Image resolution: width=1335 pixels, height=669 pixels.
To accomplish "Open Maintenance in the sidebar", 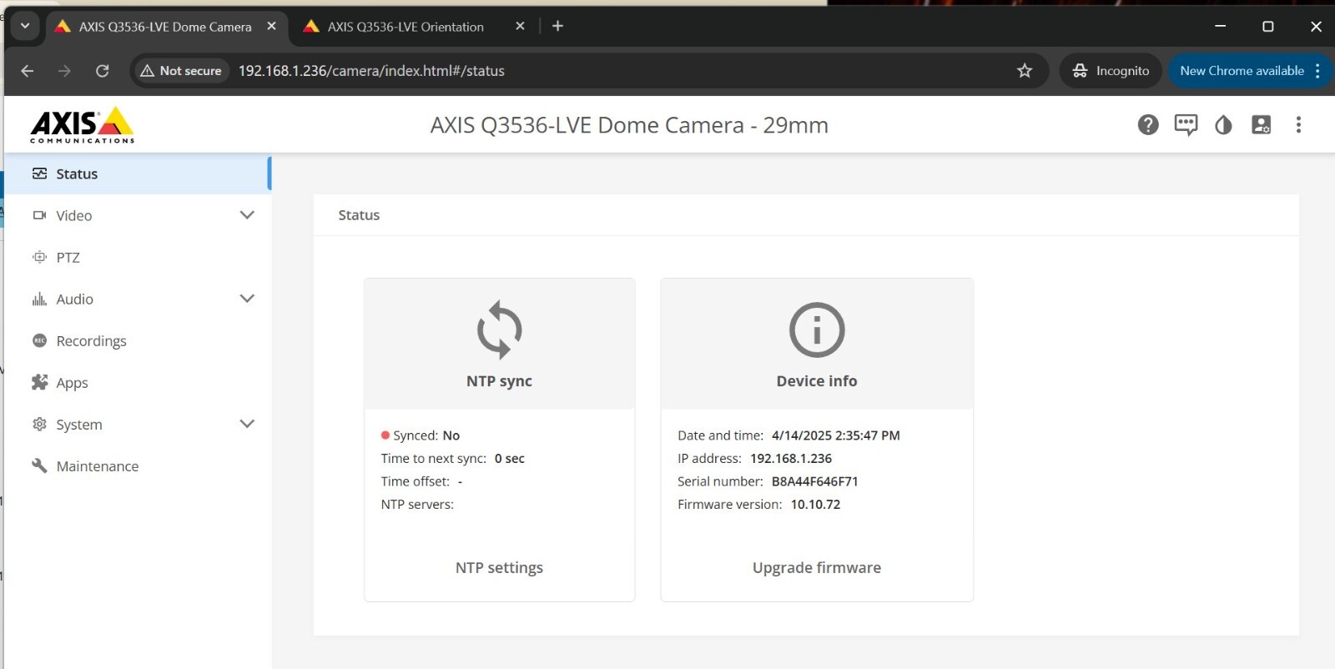I will [138, 465].
